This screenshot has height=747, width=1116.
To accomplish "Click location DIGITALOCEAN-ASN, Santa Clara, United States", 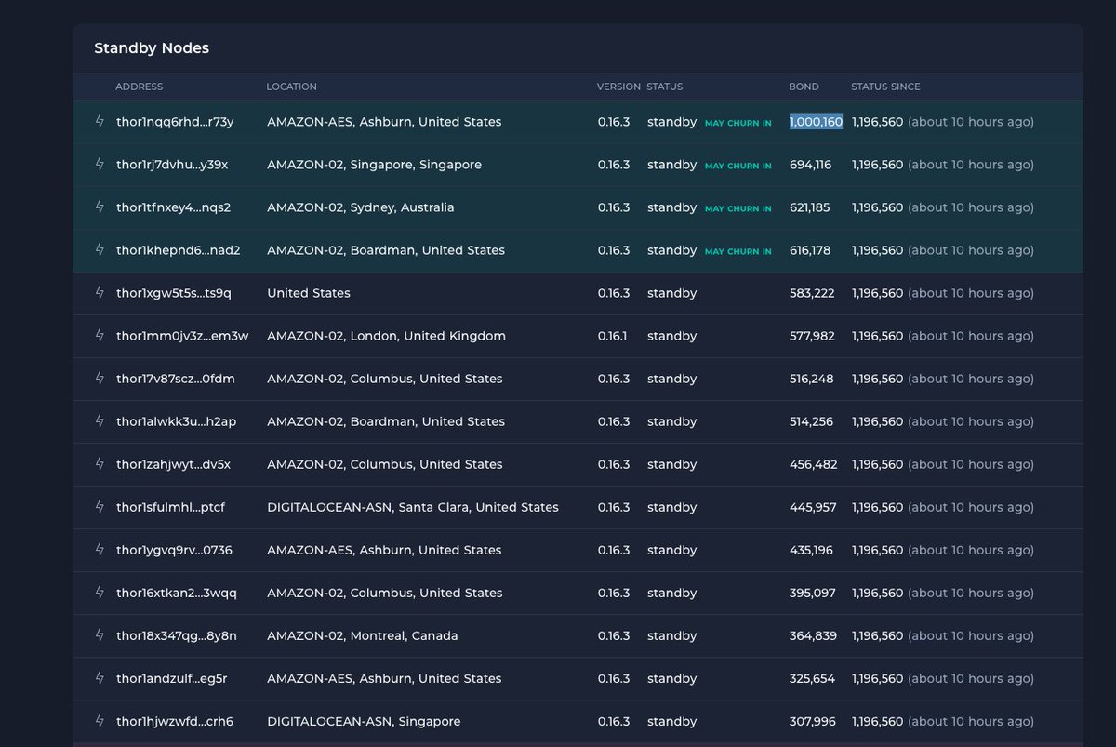I will (413, 507).
